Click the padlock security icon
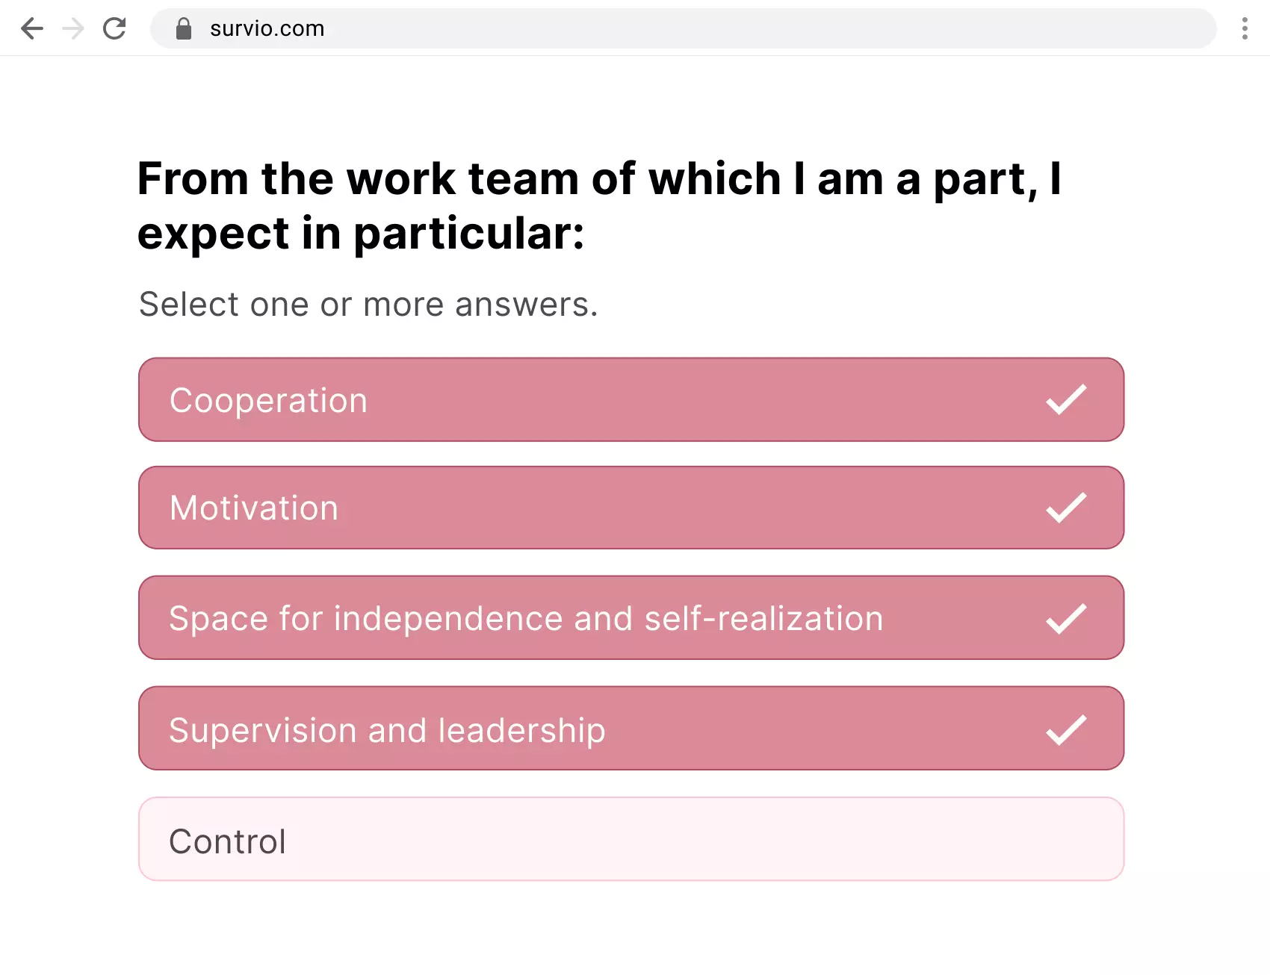The image size is (1270, 975). coord(184,28)
